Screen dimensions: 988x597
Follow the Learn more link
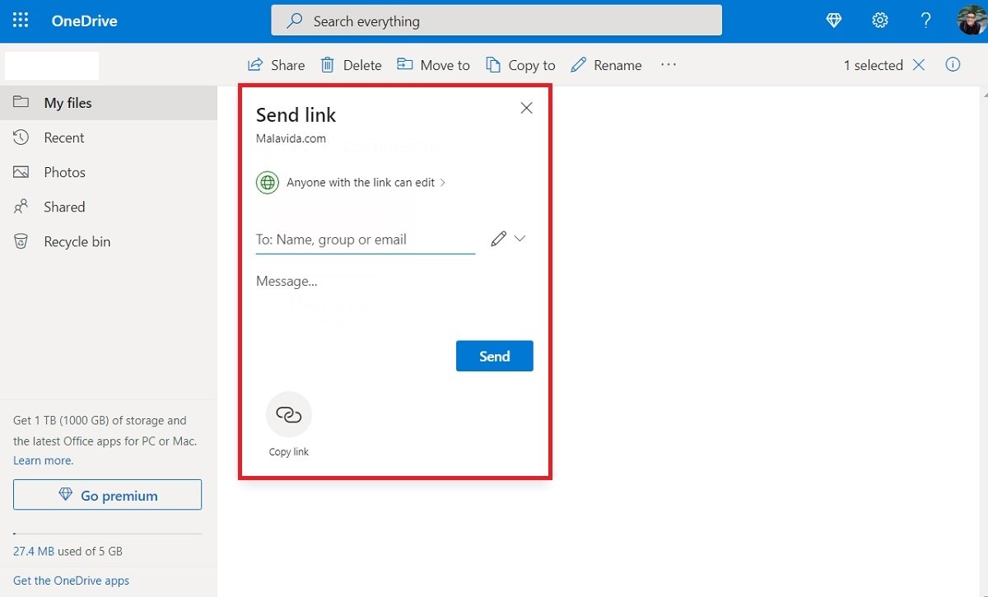point(43,461)
